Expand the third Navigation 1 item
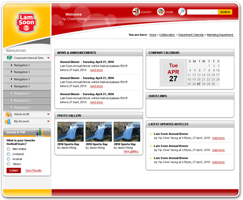This screenshot has width=243, height=200. click(27, 79)
